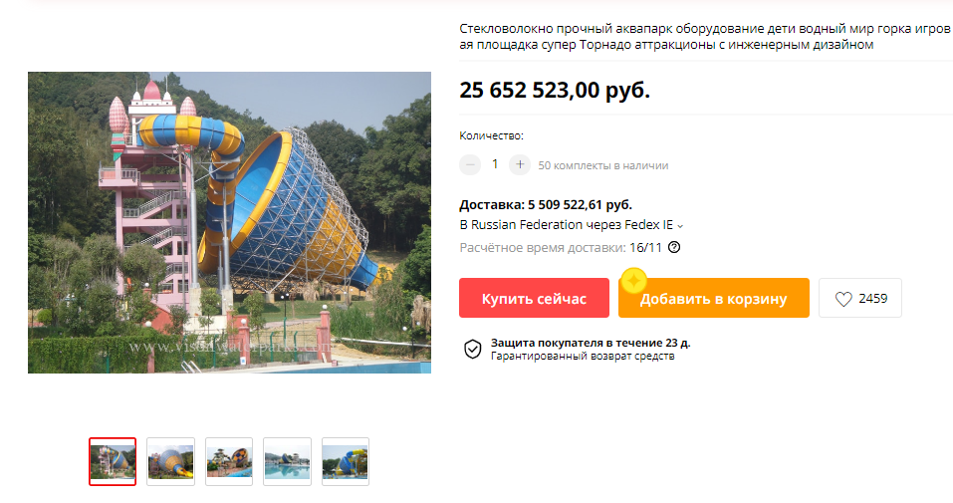Click the product title text
This screenshot has width=953, height=503.
pyautogui.click(x=705, y=37)
